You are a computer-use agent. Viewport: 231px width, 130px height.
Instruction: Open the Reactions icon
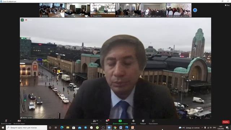point(143,121)
